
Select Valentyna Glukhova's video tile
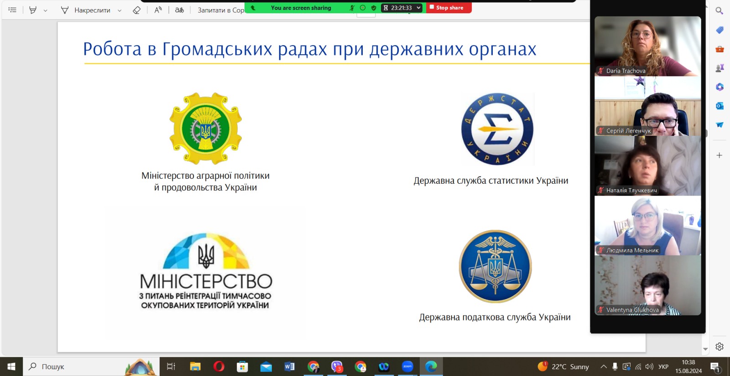coord(648,285)
